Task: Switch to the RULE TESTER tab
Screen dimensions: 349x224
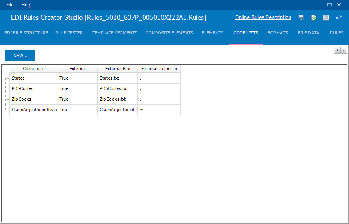Action: tap(69, 33)
